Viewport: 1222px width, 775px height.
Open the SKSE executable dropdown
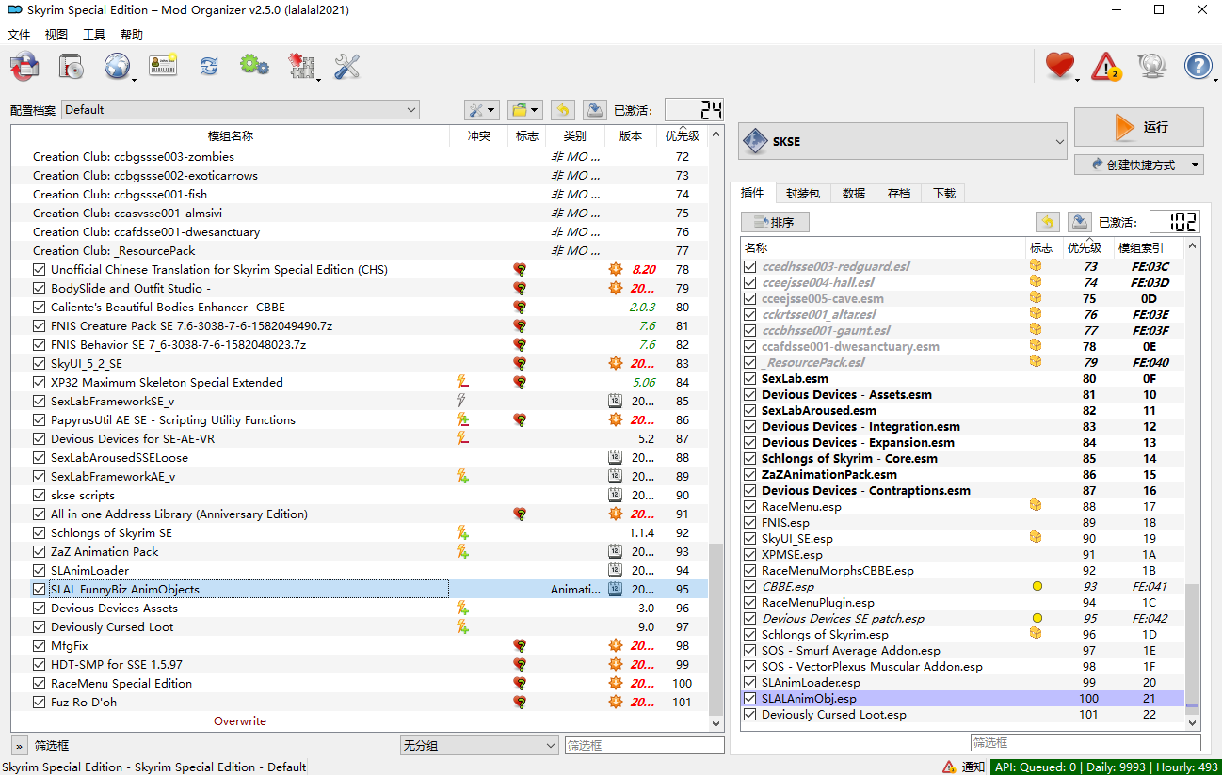click(x=902, y=141)
